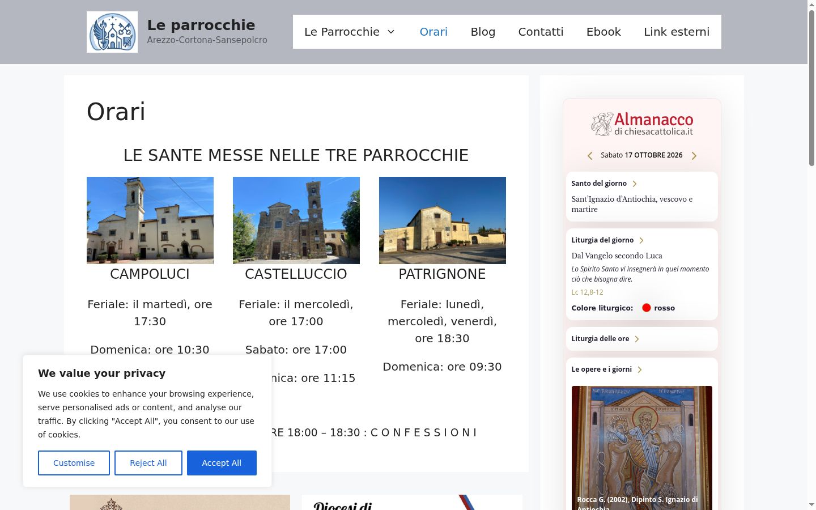Click the Lc 12,8-12 reference
Image resolution: width=816 pixels, height=510 pixels.
[x=587, y=292]
